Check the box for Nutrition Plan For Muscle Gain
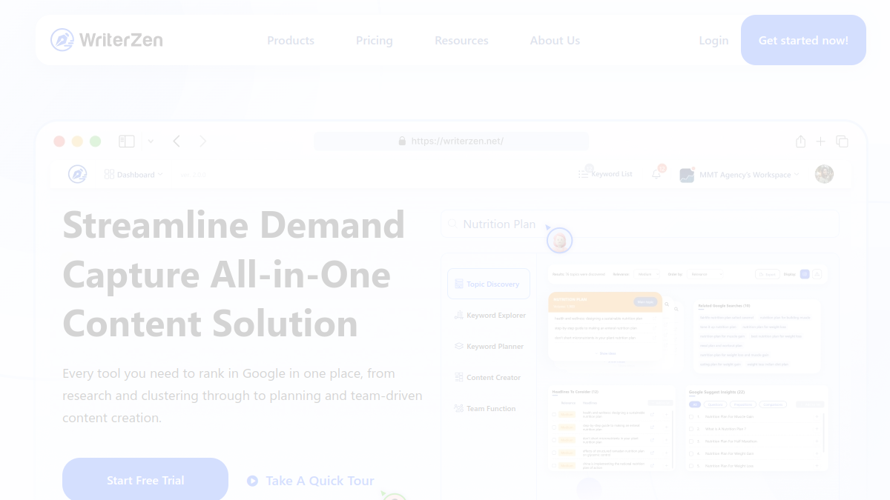 coord(691,416)
